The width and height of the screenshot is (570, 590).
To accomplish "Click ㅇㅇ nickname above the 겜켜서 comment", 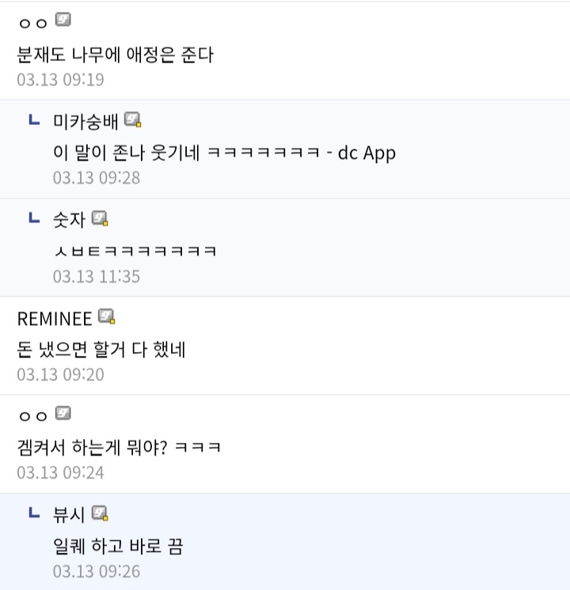I will pyautogui.click(x=32, y=416).
